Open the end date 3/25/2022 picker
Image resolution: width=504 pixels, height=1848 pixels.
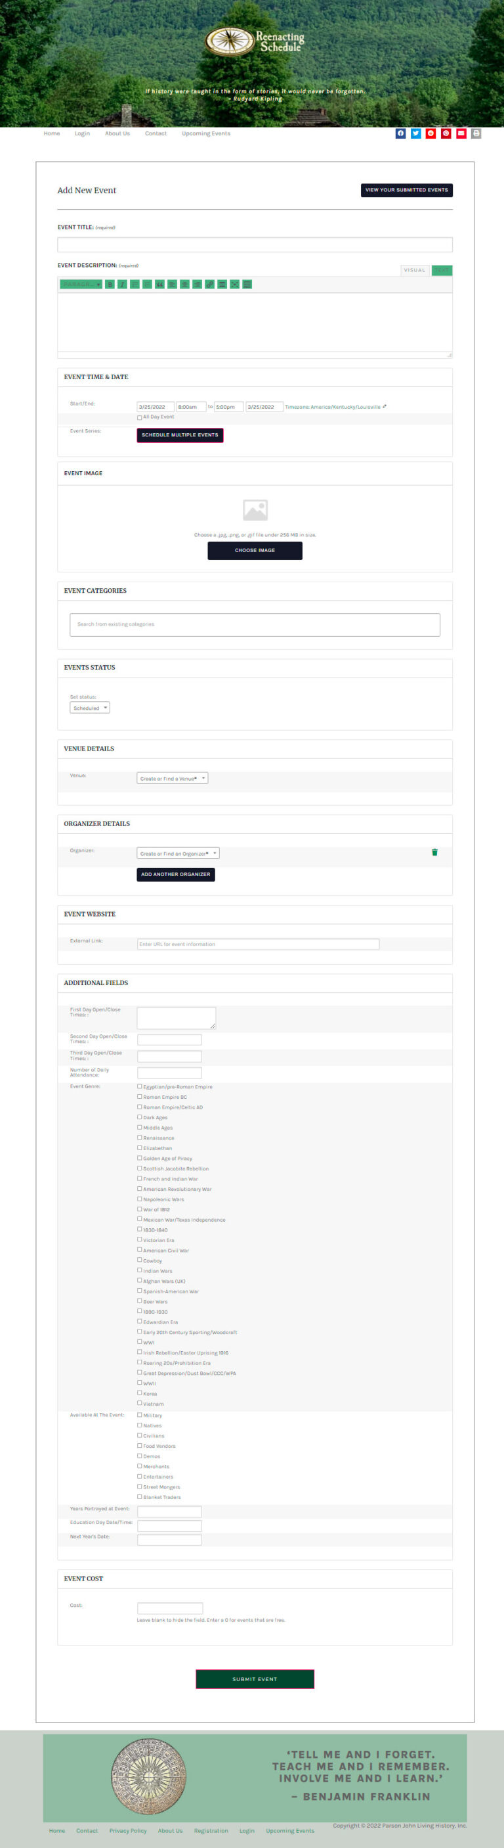(x=264, y=407)
